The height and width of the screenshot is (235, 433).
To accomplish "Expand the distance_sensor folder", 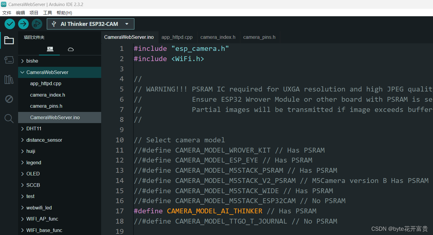I will (x=60, y=140).
